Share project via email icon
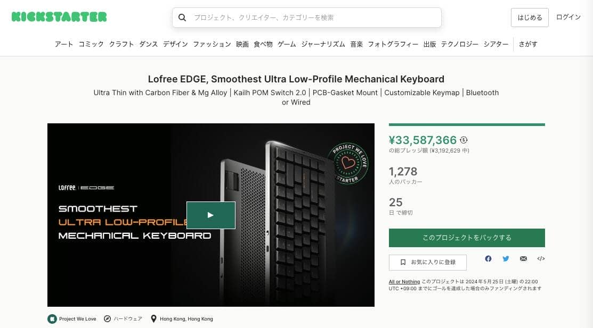The image size is (593, 328). 523,258
